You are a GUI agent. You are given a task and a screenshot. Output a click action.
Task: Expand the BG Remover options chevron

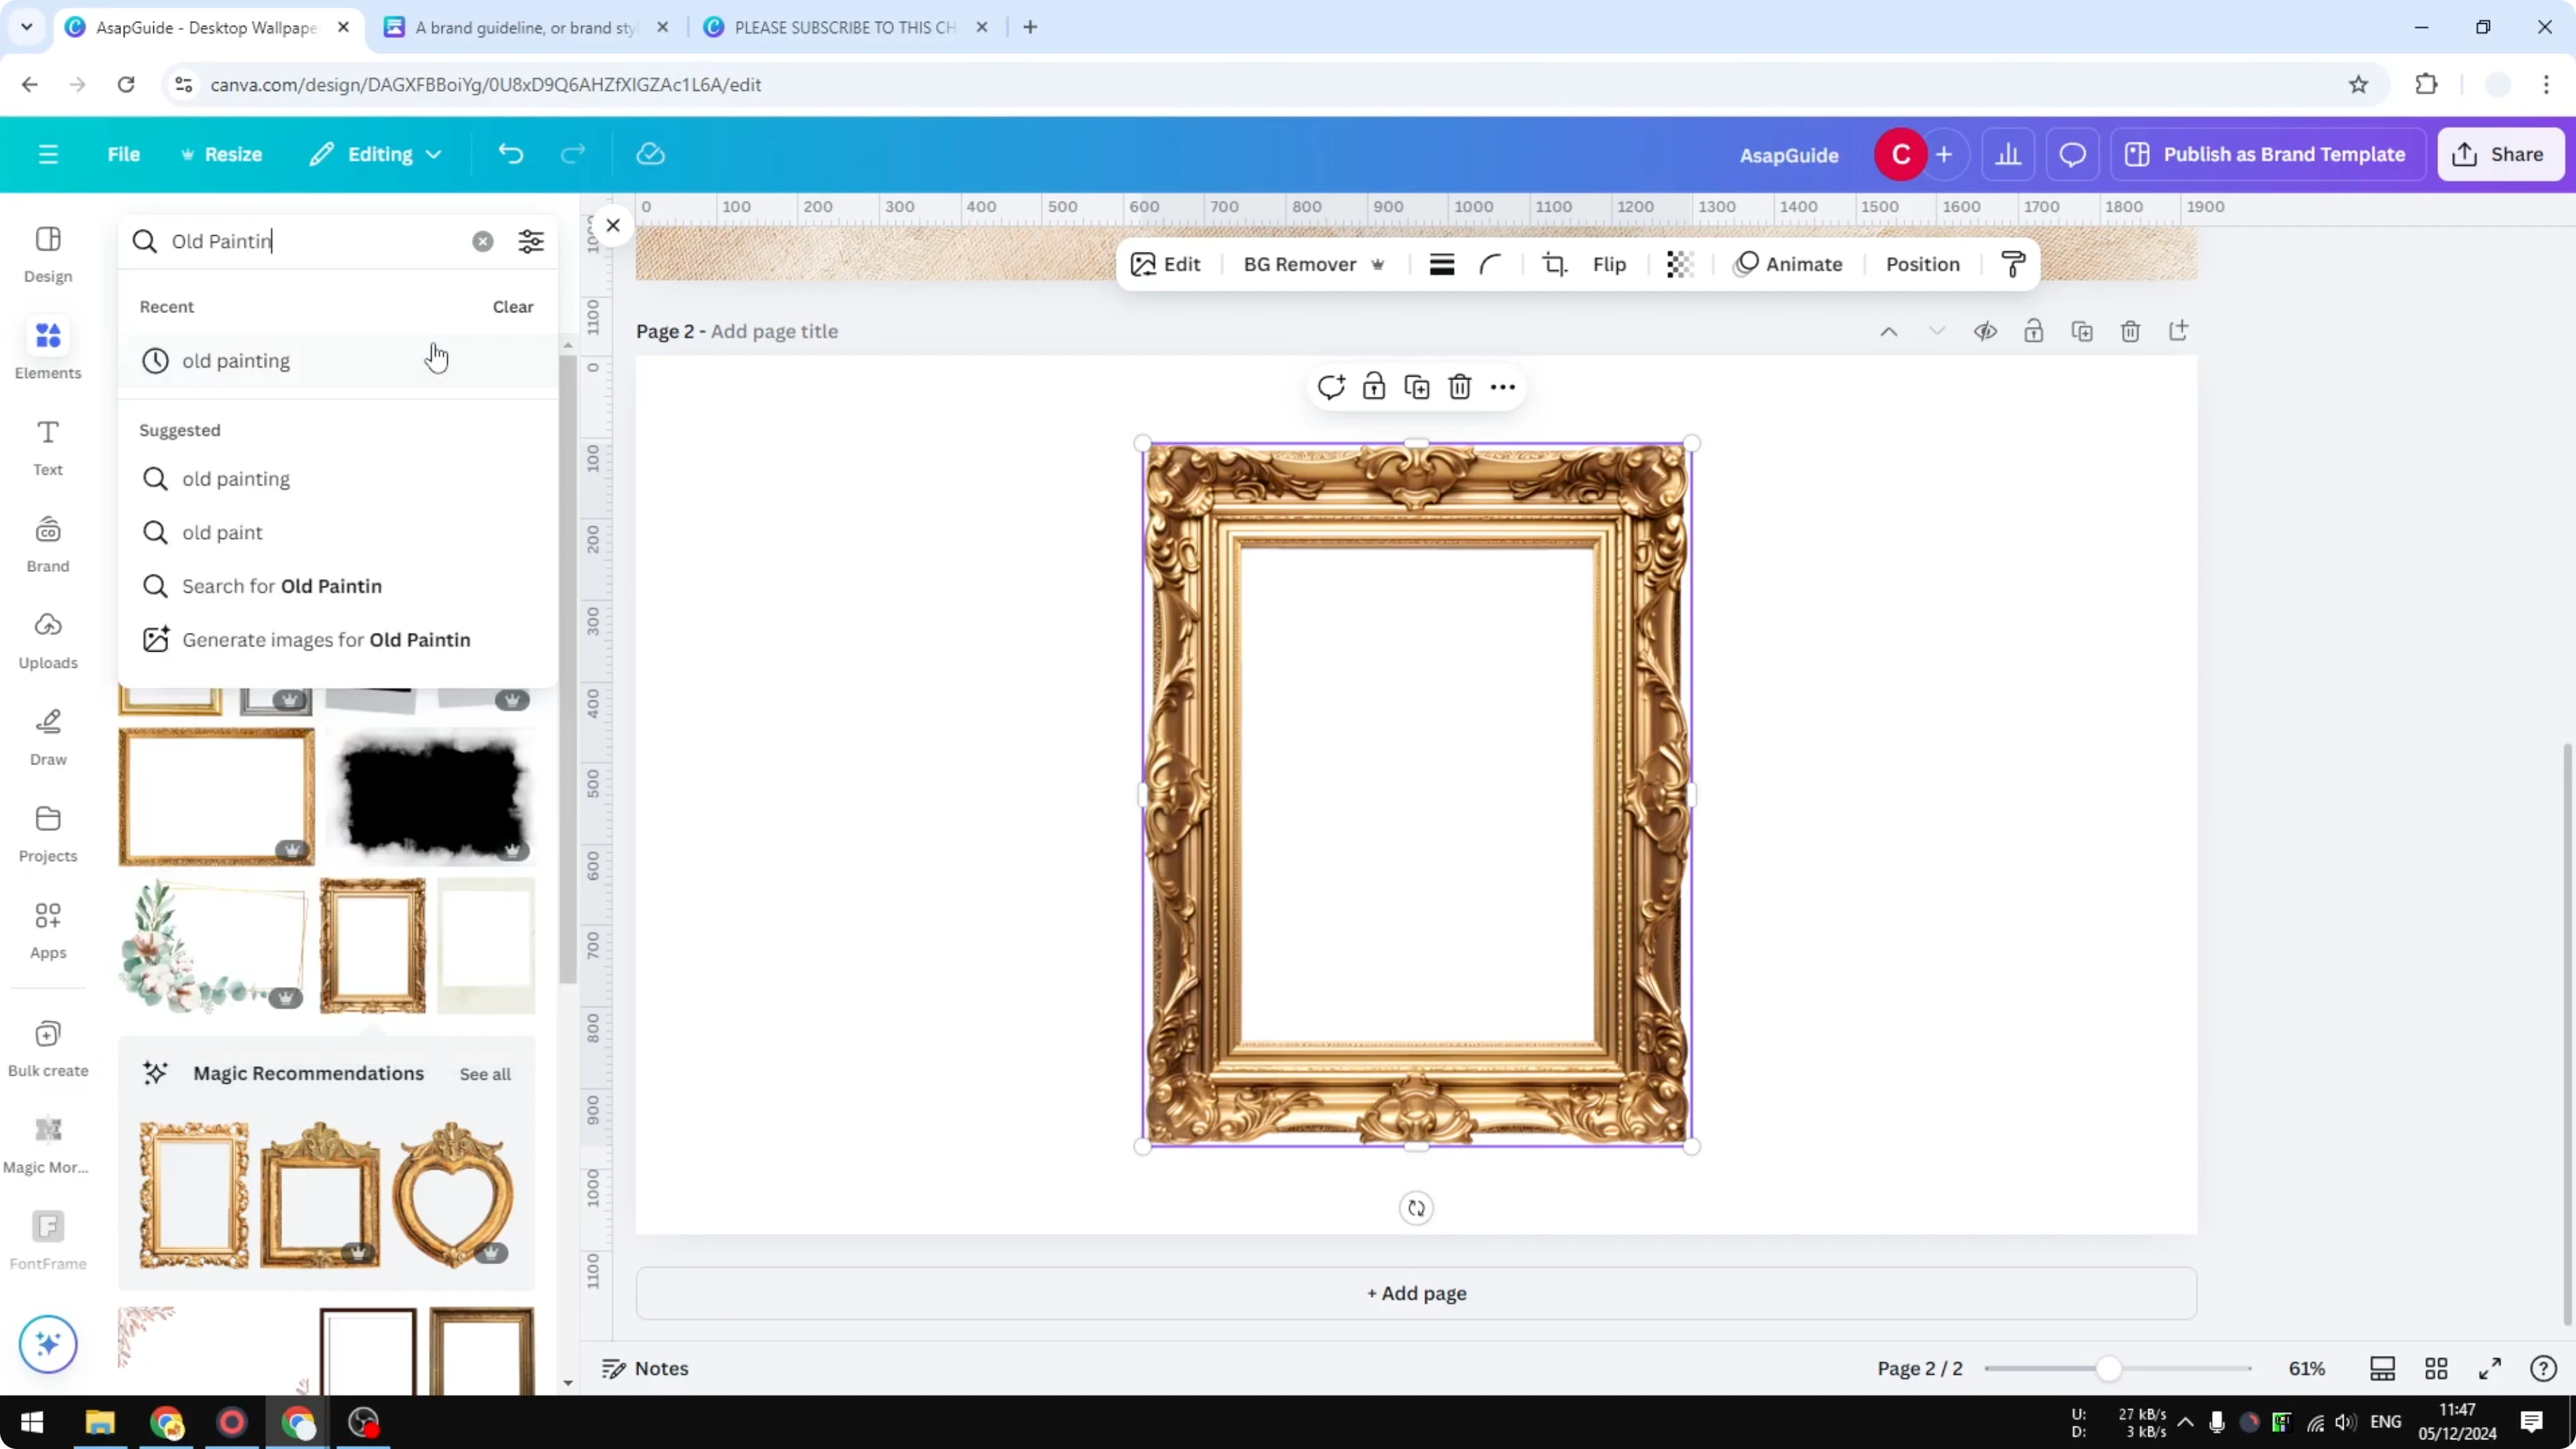click(x=1379, y=264)
